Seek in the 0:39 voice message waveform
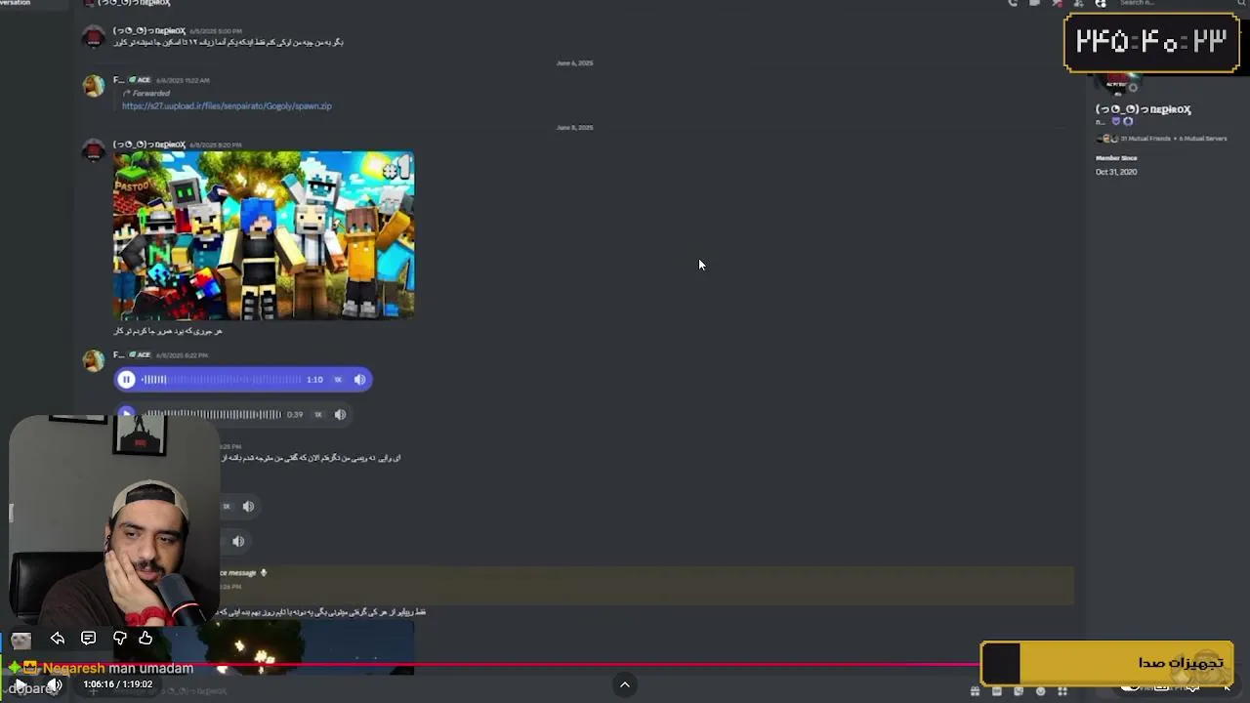Viewport: 1250px width, 703px height. 213,415
